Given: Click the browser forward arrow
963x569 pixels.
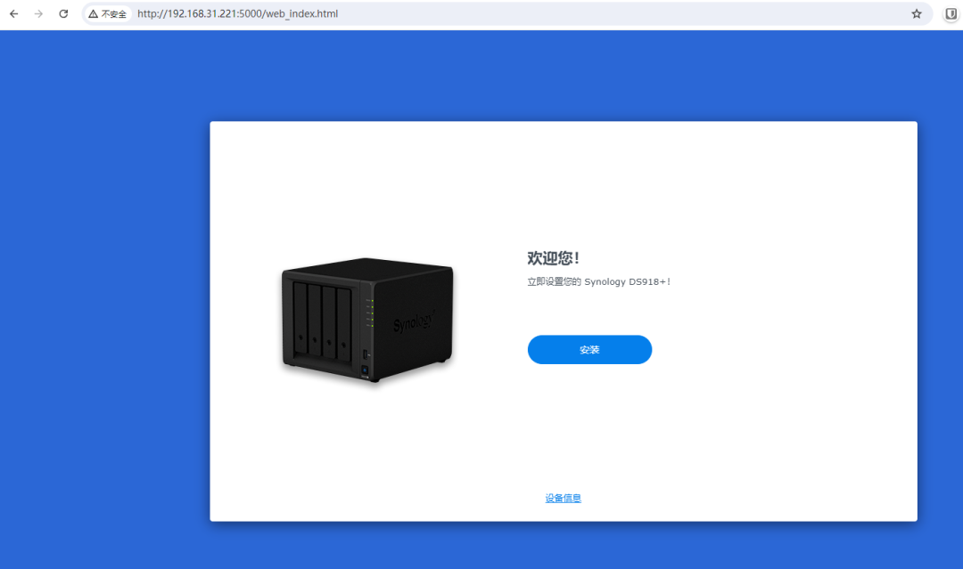Looking at the screenshot, I should click(38, 14).
